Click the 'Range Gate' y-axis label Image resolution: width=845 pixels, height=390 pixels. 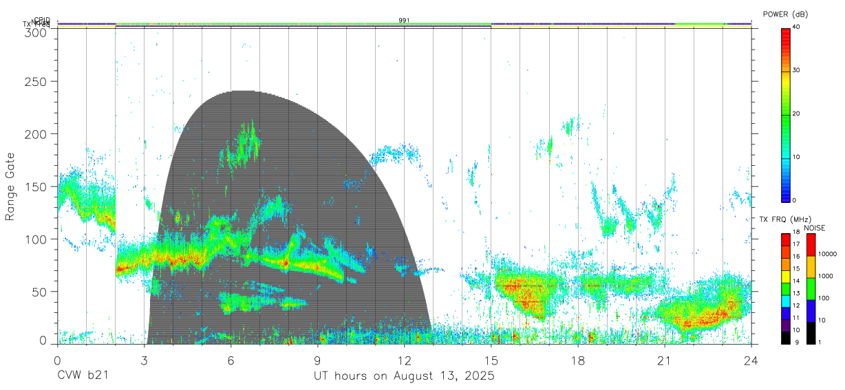(x=10, y=186)
